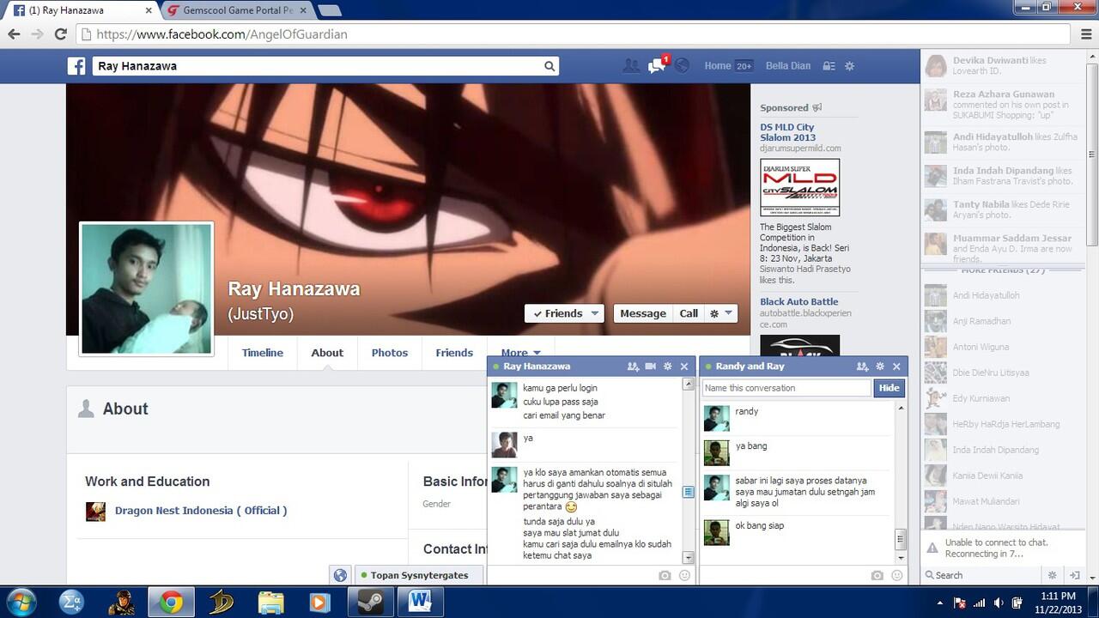The height and width of the screenshot is (618, 1099).
Task: Click Hide in Randy and Ray chat
Action: pyautogui.click(x=889, y=388)
